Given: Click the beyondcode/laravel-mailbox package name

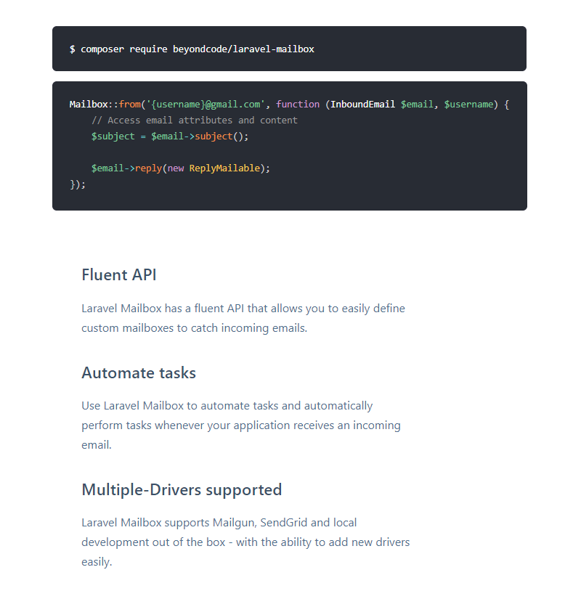Looking at the screenshot, I should 243,49.
